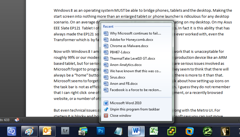The image size is (240, 137).
Task: Open the camera photos app in taskbar
Action: coord(83,131)
